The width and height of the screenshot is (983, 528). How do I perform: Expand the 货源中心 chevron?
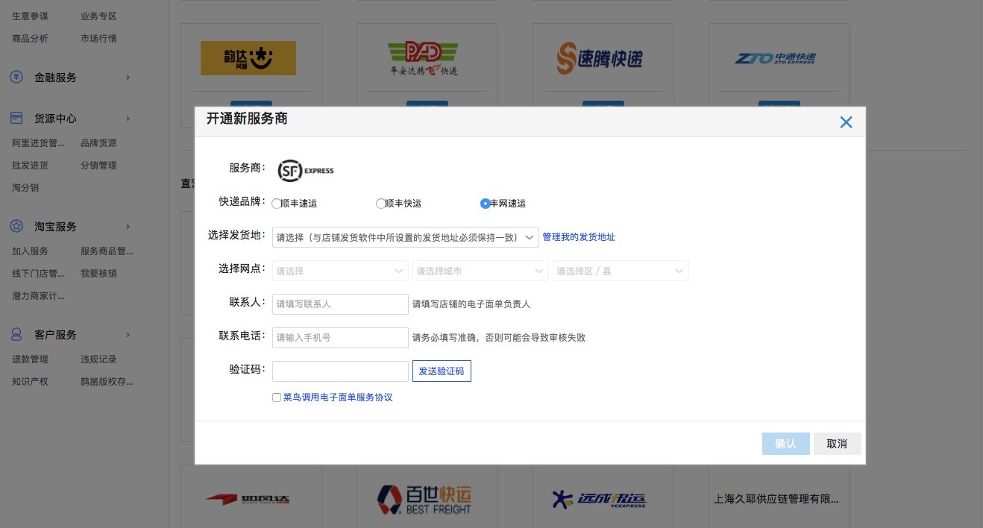tap(128, 119)
